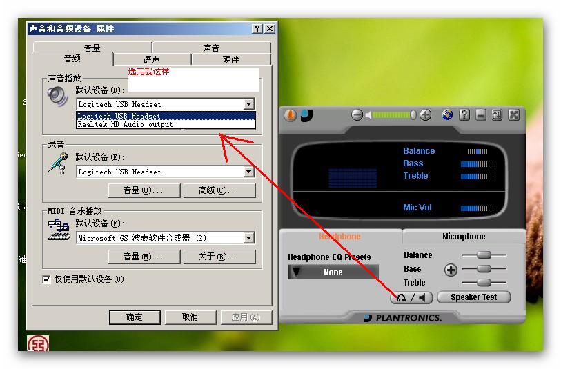Click the green master volume slider
Screen dimensions: 561x369
tap(393, 115)
